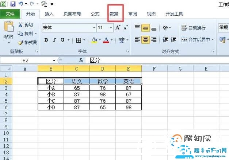Click the fx insert function icon

[x=81, y=60]
